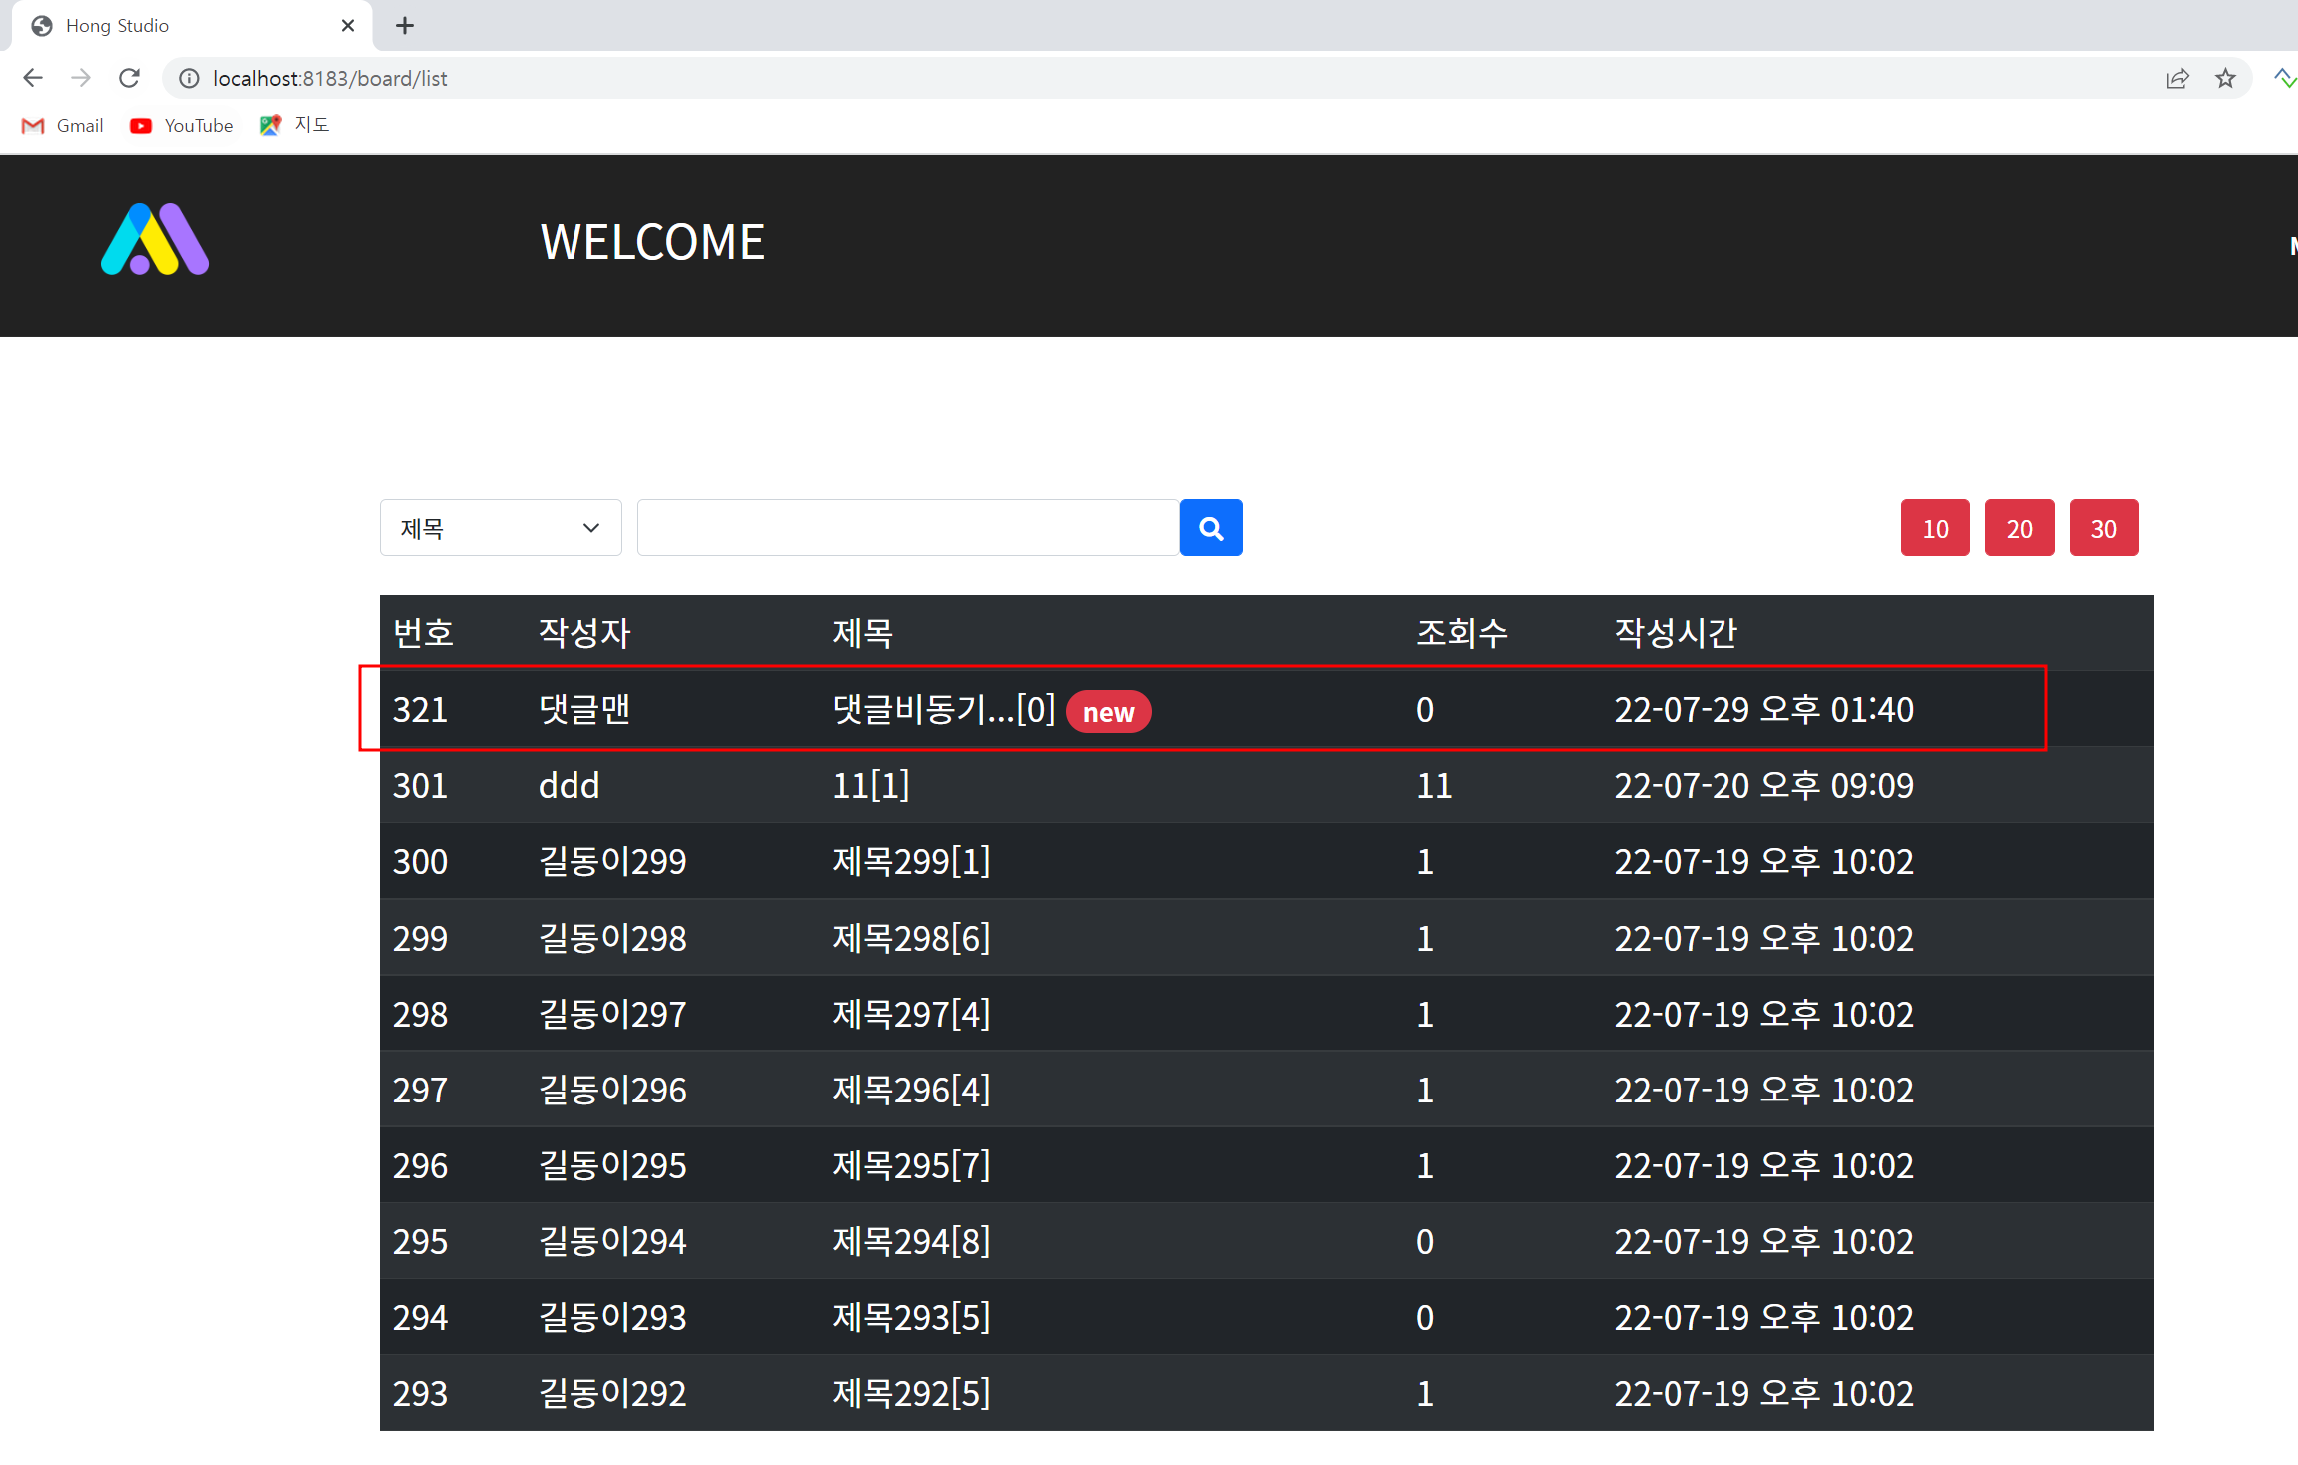Click author 댓글맨 in row 321
Screen dimensions: 2298x1465
584,709
